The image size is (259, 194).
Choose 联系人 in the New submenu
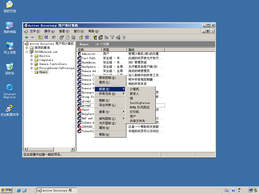point(140,94)
